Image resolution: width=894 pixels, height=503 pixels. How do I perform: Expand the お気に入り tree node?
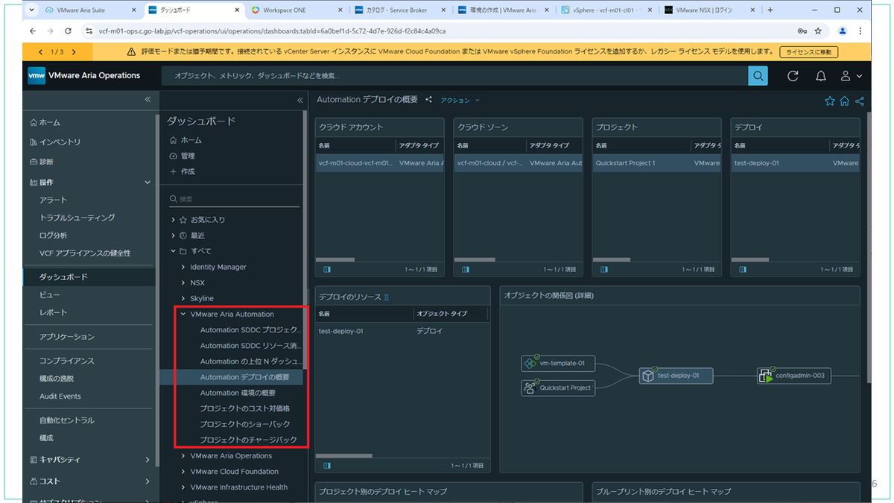[x=174, y=220]
